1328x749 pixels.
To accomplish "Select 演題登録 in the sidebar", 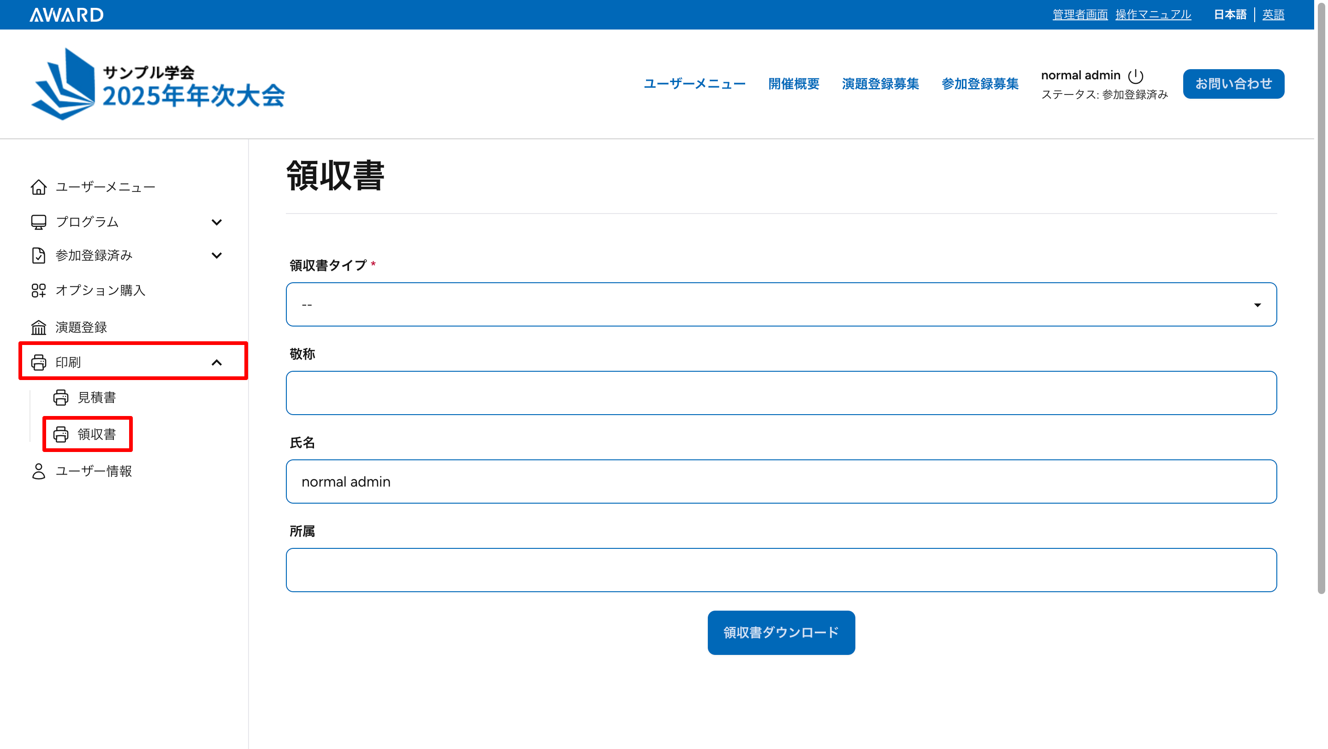I will pyautogui.click(x=81, y=327).
